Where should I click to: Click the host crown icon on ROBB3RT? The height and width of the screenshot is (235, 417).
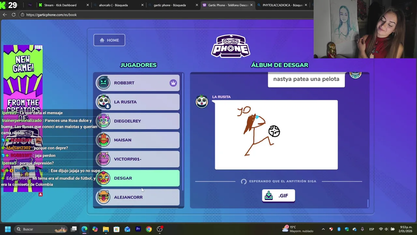[x=173, y=83]
